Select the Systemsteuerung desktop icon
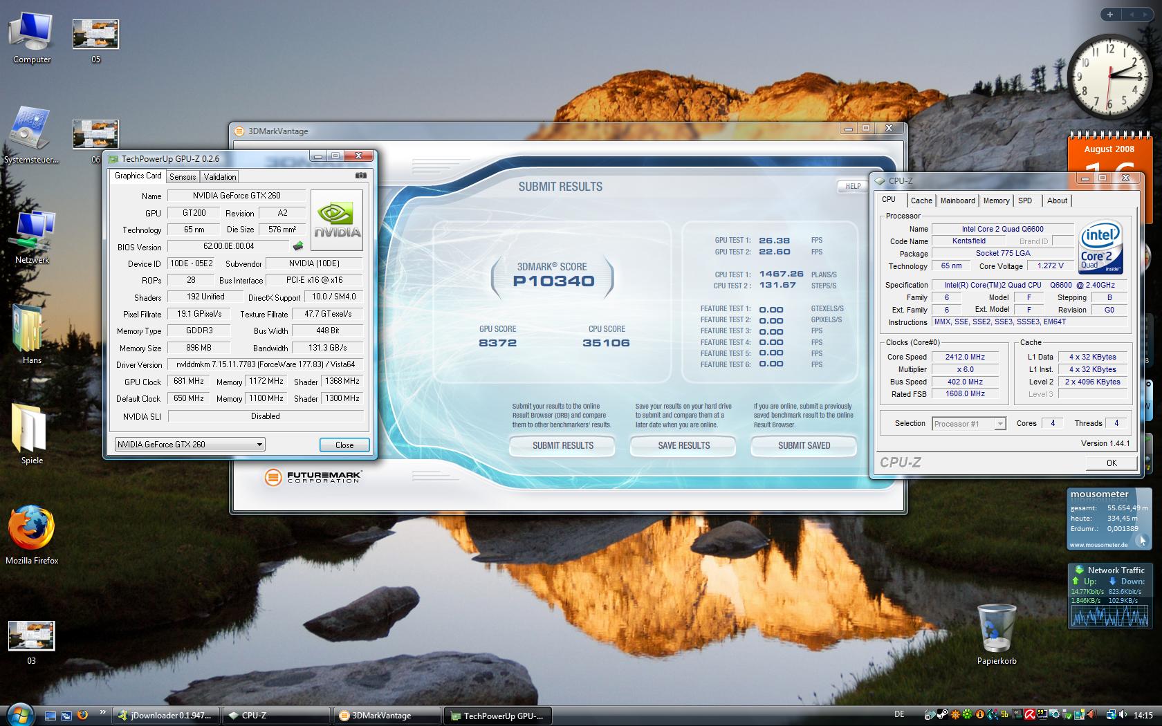The image size is (1162, 726). click(32, 136)
